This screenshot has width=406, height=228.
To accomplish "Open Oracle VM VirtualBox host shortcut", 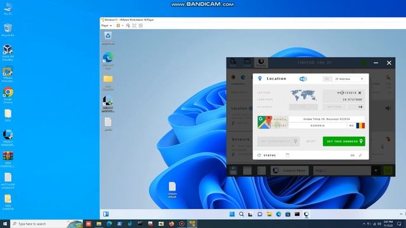I will pos(8,53).
